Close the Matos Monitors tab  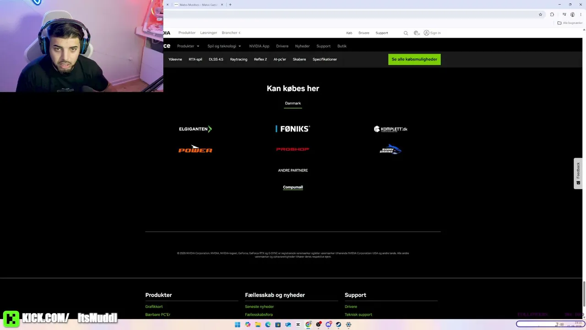tap(222, 5)
